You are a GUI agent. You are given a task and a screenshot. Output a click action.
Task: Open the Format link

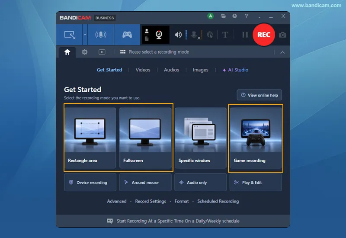click(x=181, y=201)
